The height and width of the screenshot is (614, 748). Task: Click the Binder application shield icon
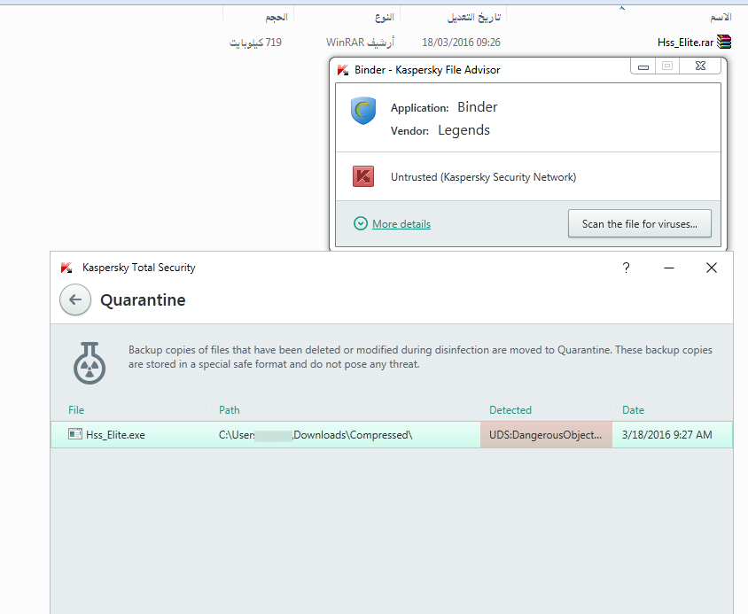pyautogui.click(x=363, y=111)
